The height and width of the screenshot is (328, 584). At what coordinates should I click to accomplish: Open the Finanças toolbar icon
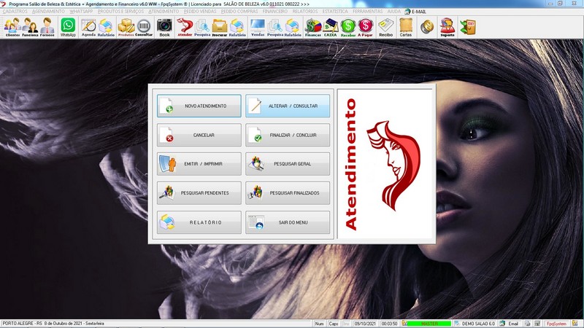click(x=313, y=27)
